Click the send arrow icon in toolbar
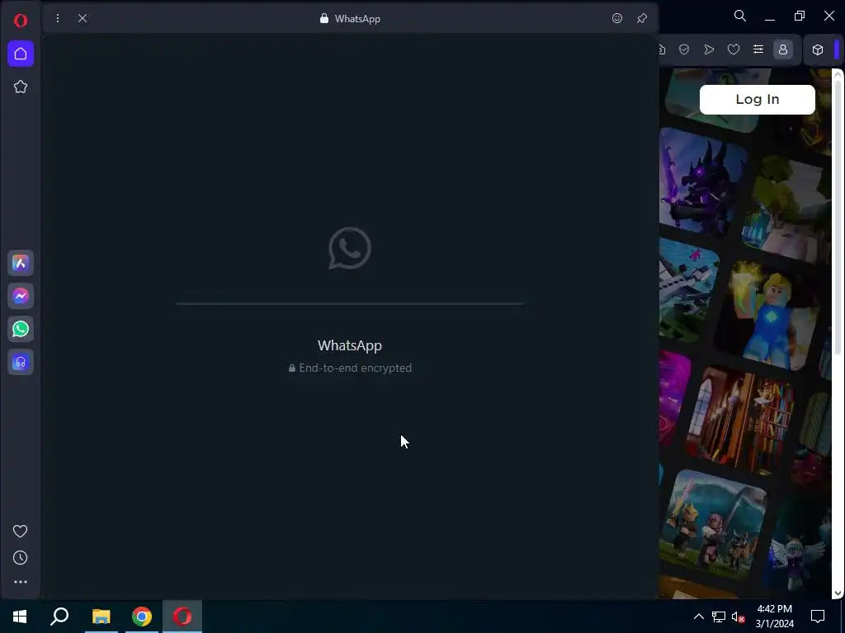Image resolution: width=845 pixels, height=633 pixels. click(x=709, y=49)
